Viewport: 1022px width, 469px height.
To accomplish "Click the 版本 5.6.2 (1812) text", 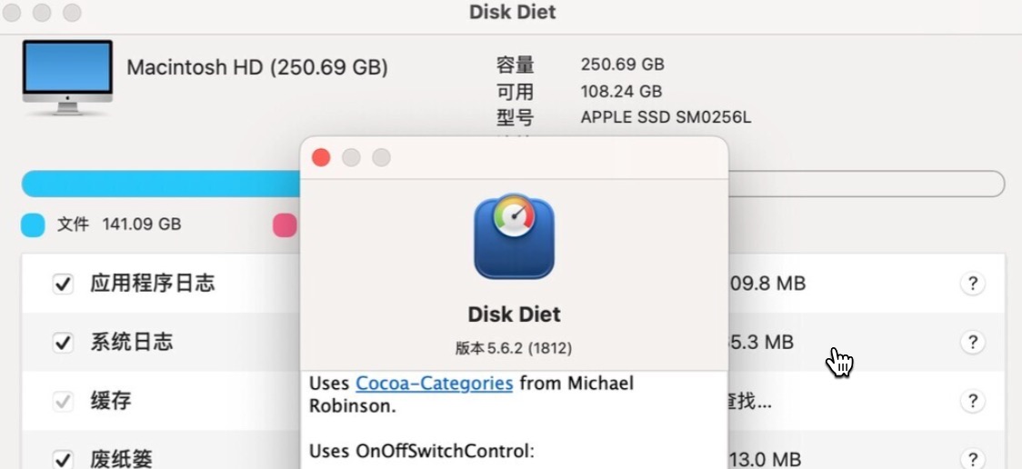I will pyautogui.click(x=514, y=348).
